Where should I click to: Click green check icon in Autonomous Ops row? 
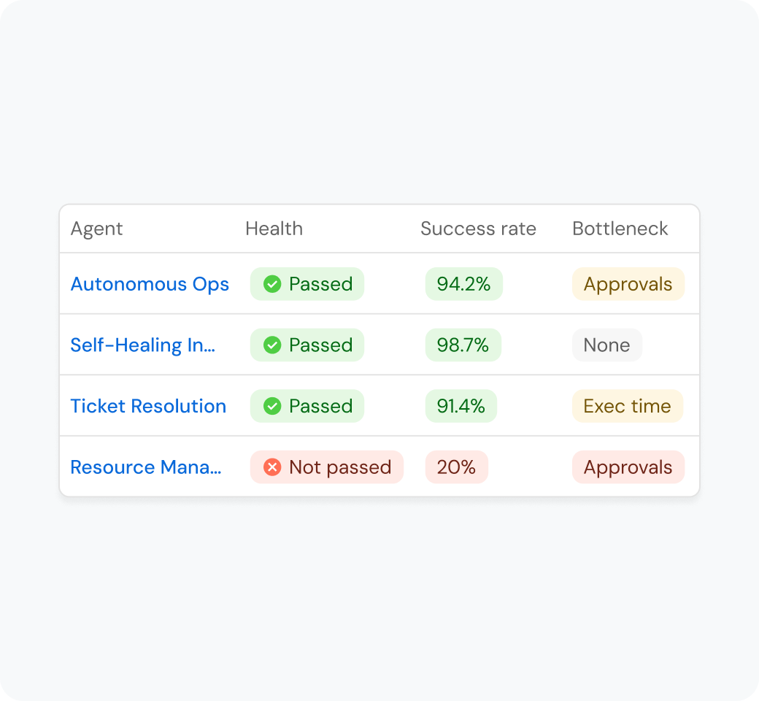pyautogui.click(x=272, y=284)
